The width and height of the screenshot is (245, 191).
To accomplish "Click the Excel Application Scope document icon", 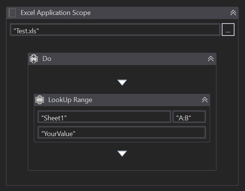I will (12, 13).
